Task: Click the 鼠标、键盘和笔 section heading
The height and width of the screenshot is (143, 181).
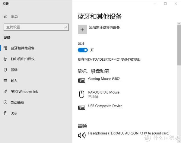Action: tap(93, 71)
